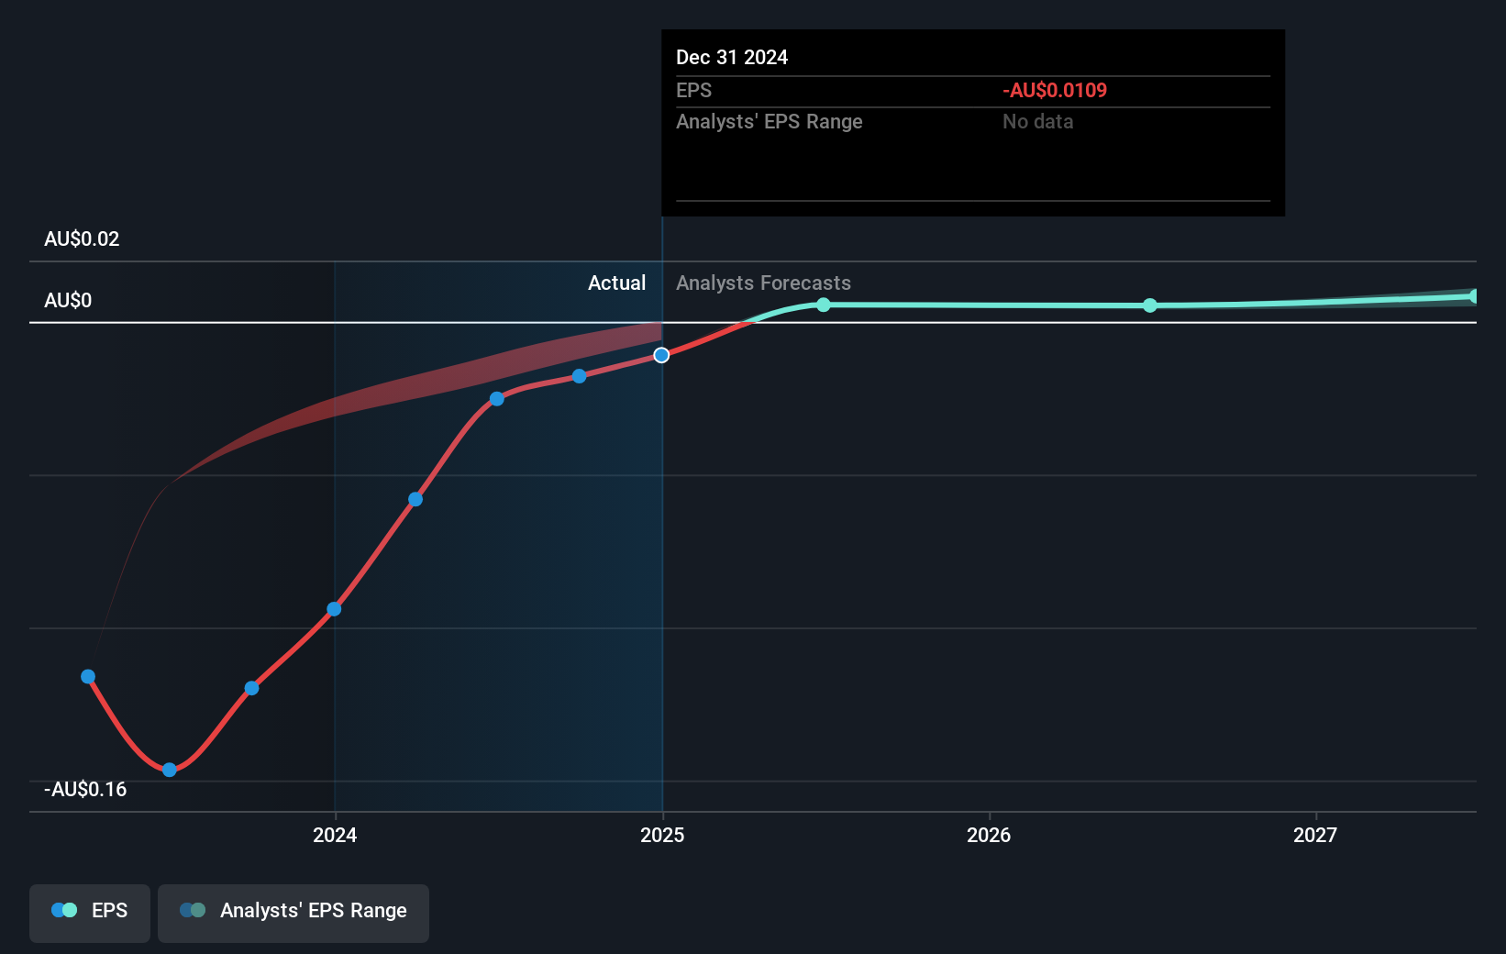Click the -AU$0.16 y-axis label

[85, 790]
